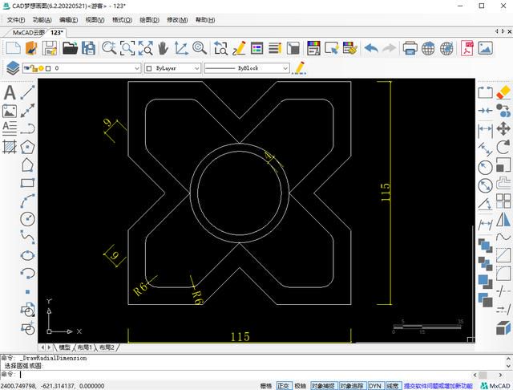Click the redo arrow icon

coord(389,48)
